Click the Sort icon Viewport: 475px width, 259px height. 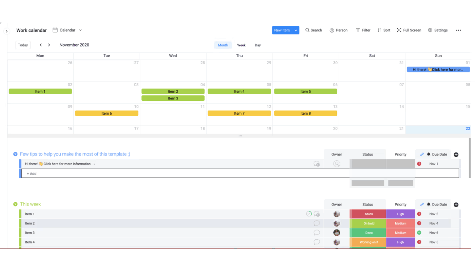tap(379, 30)
